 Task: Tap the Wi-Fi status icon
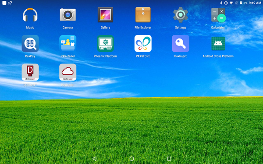coord(231,3)
